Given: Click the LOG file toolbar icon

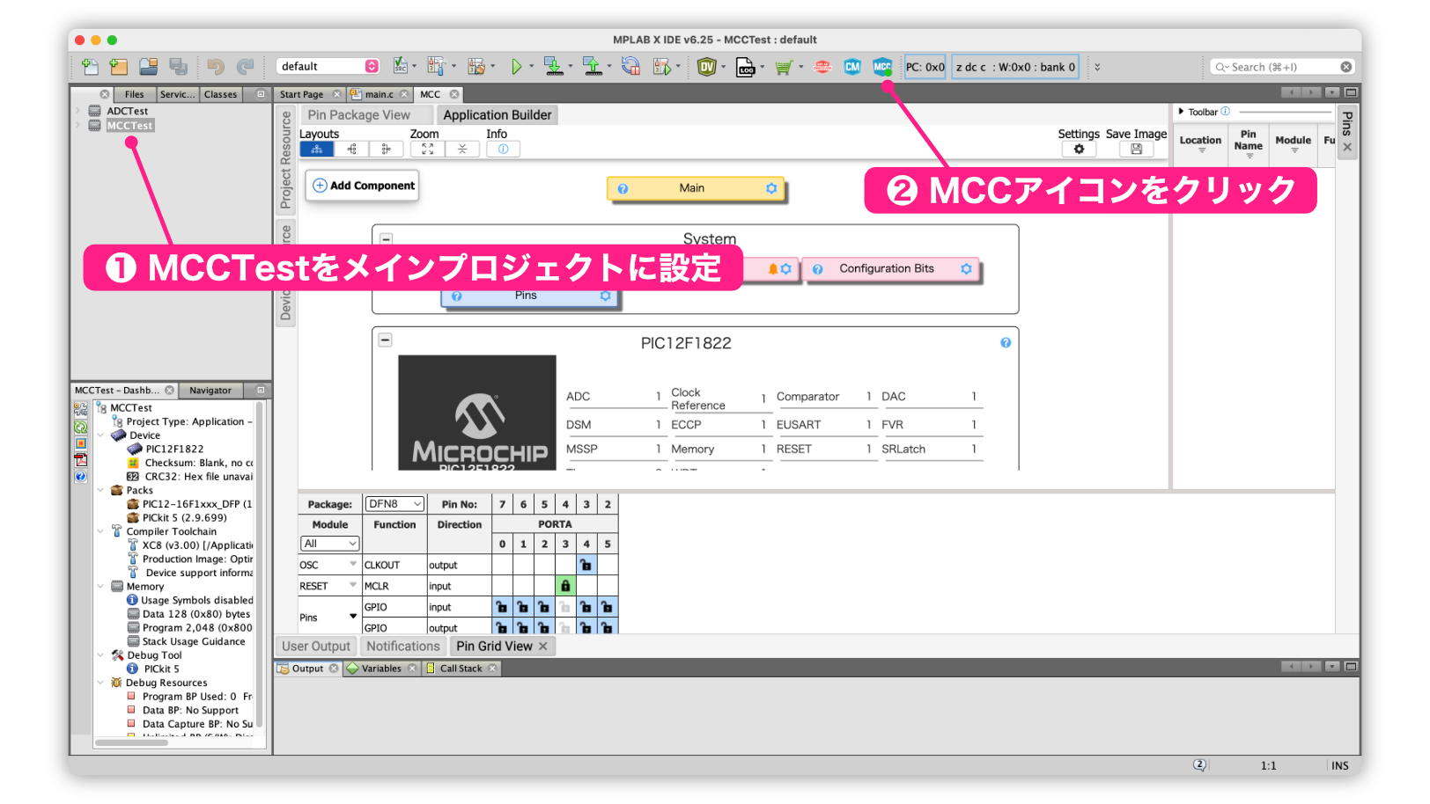Looking at the screenshot, I should 746,67.
